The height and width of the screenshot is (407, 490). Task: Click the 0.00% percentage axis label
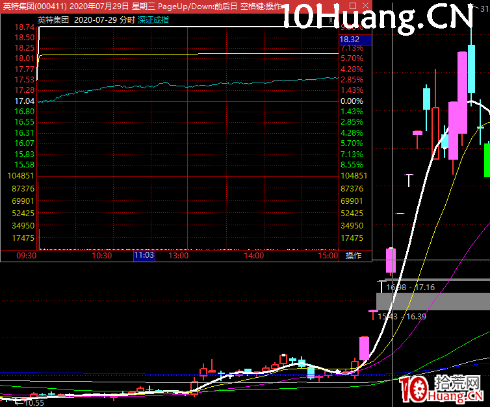click(x=352, y=101)
